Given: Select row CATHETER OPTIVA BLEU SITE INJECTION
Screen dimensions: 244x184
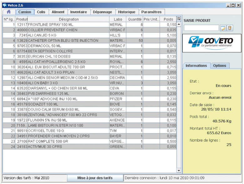Looking at the screenshot, I should pyautogui.click(x=90, y=41).
